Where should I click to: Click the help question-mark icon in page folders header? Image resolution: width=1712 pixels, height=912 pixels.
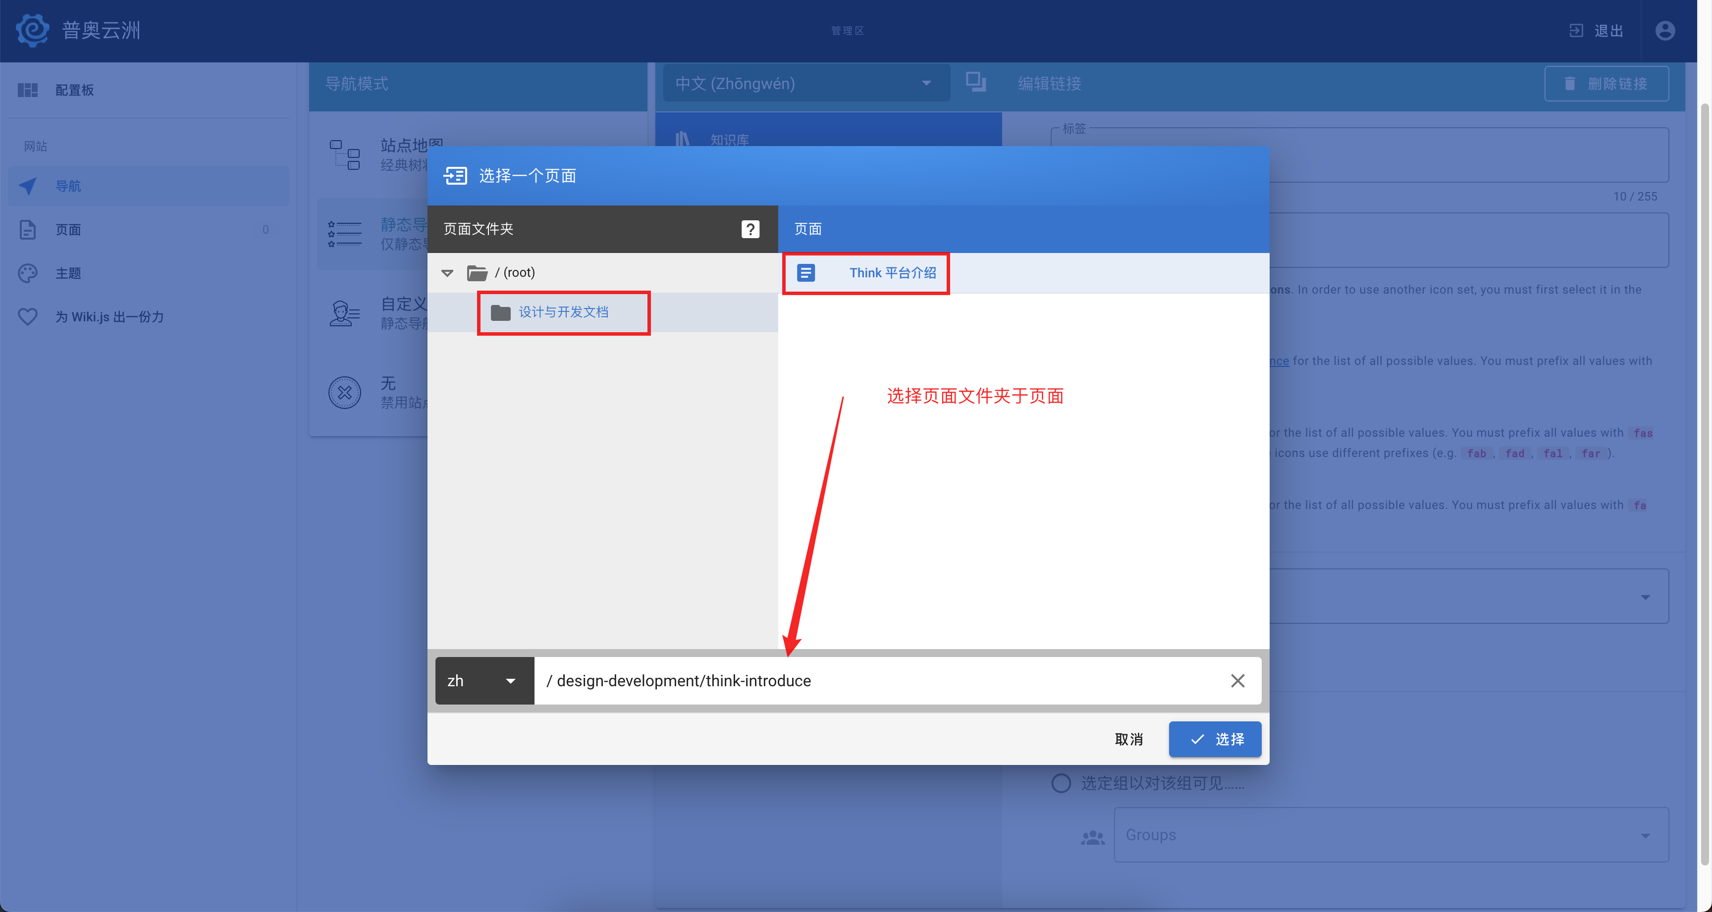click(749, 229)
